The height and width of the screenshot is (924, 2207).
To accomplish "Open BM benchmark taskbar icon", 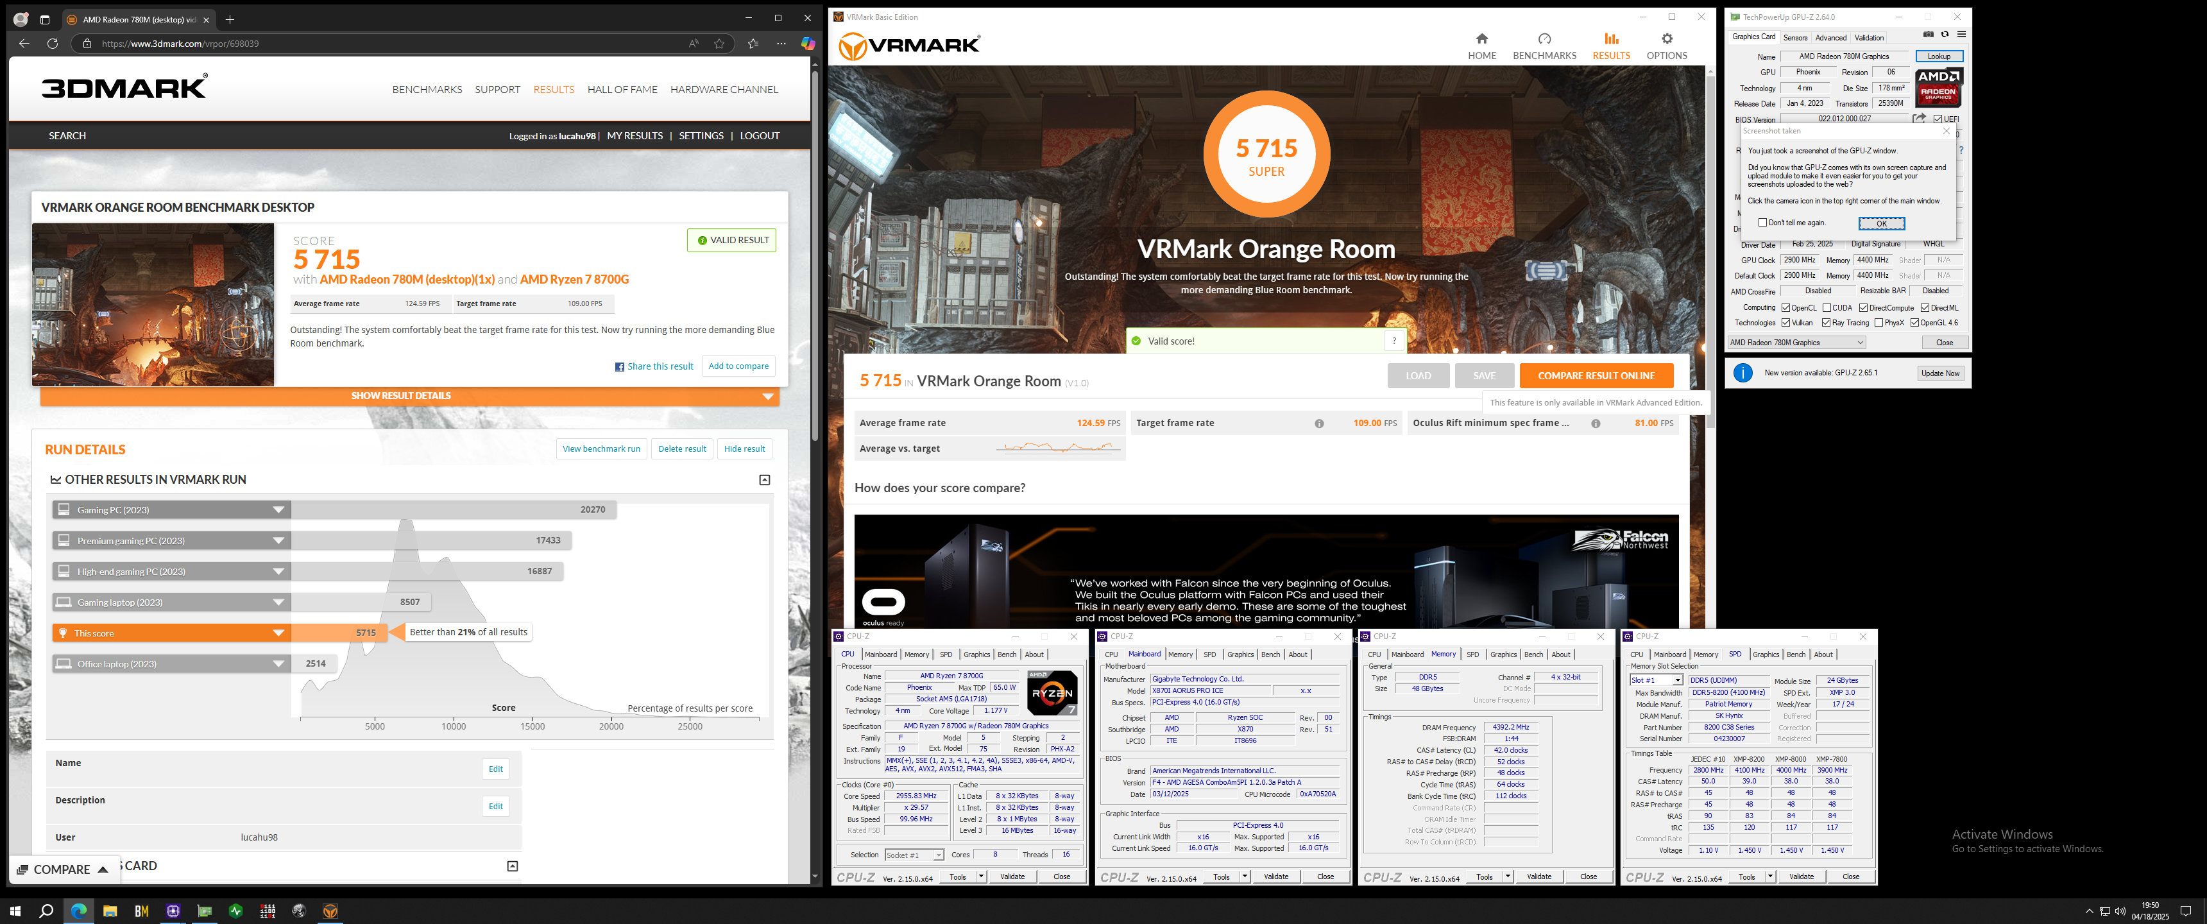I will click(141, 911).
